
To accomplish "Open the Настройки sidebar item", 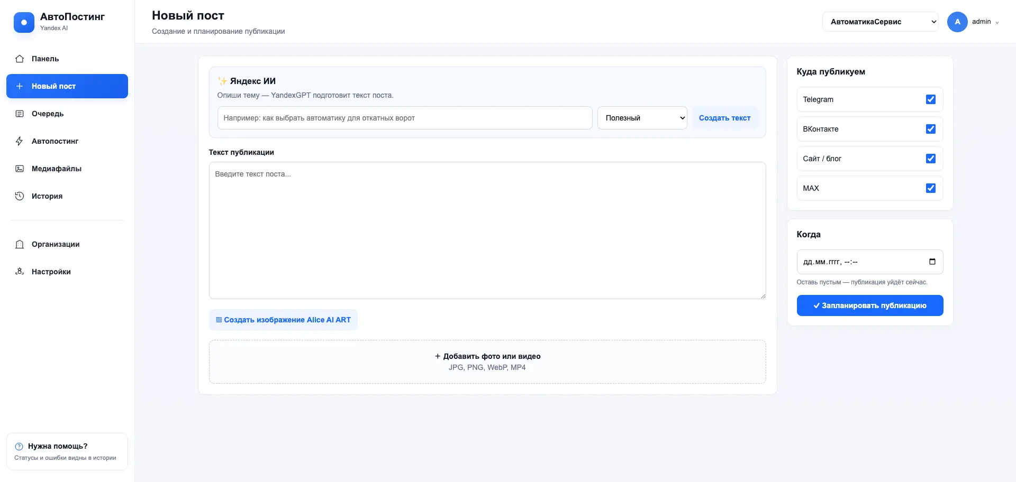I will pyautogui.click(x=67, y=272).
